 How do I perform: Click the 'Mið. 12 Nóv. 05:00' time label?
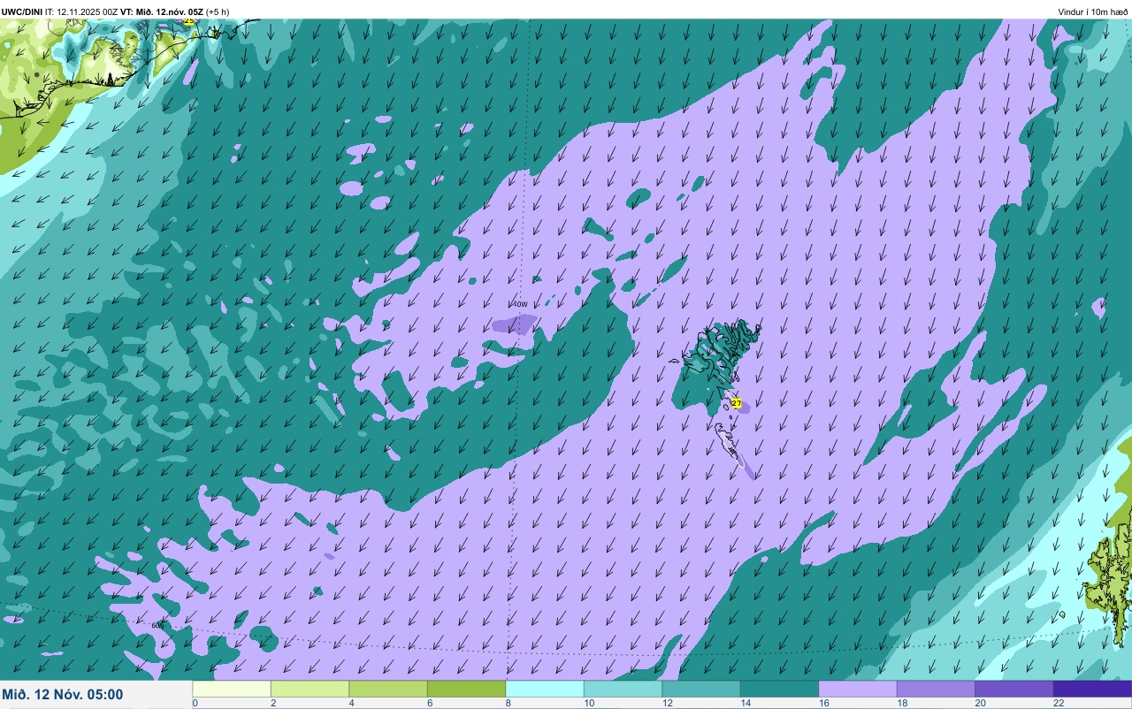[63, 695]
